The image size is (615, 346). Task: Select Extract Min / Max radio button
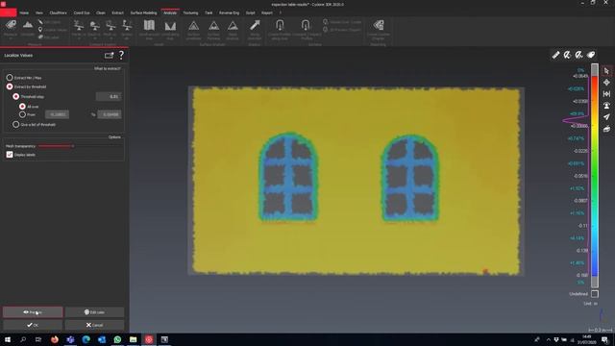pyautogui.click(x=10, y=78)
